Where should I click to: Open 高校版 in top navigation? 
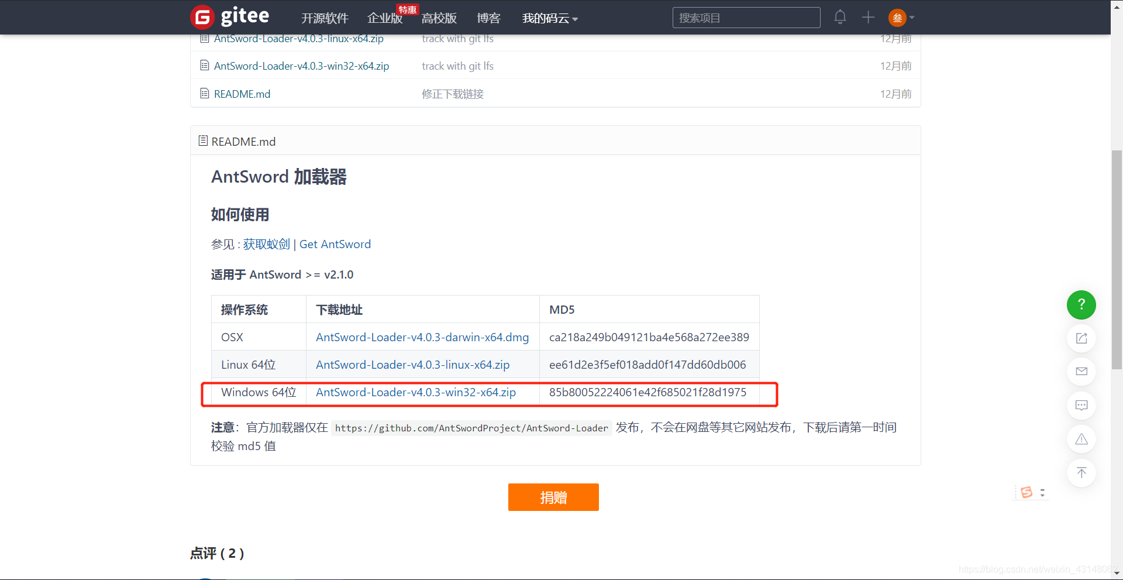click(x=439, y=18)
